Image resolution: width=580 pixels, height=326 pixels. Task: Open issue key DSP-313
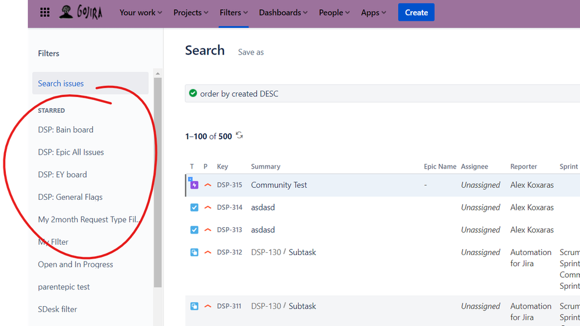[x=230, y=230]
